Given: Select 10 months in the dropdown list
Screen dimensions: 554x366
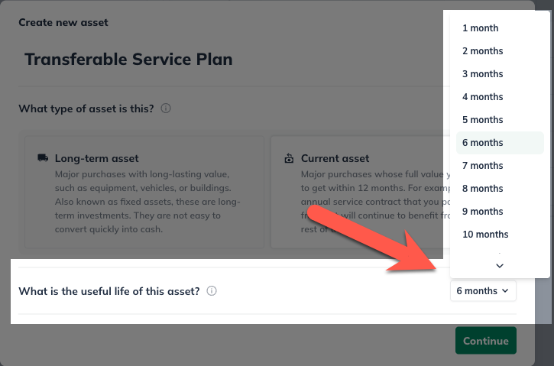Looking at the screenshot, I should (485, 235).
